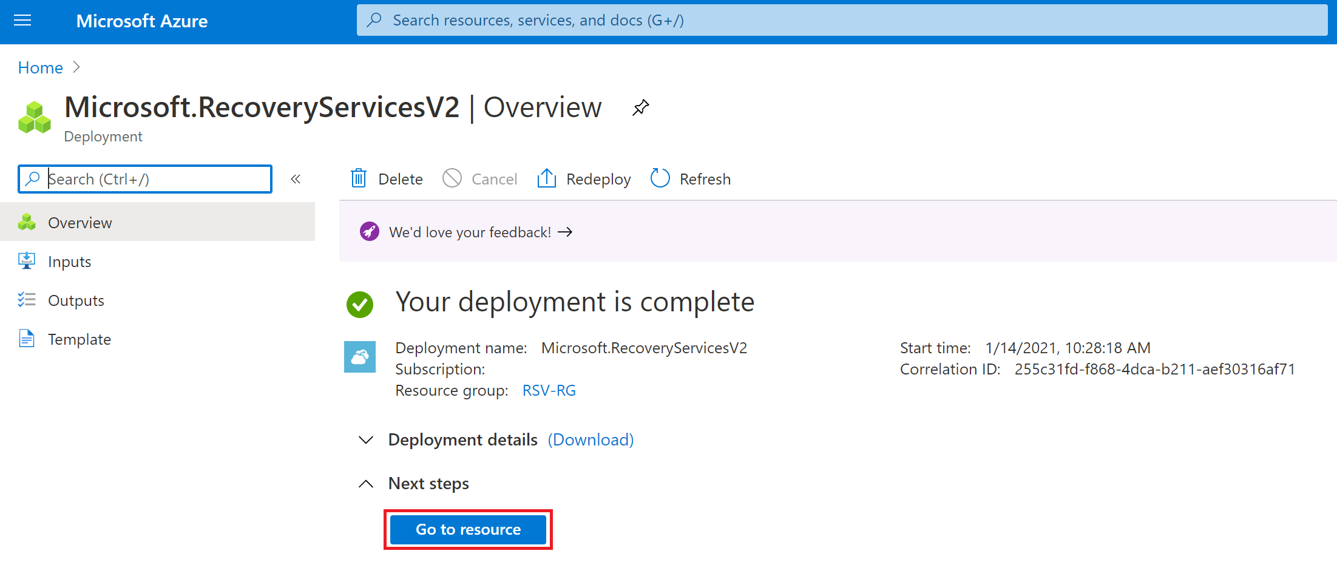This screenshot has height=562, width=1337.
Task: Select the Outputs sidebar icon
Action: click(27, 300)
